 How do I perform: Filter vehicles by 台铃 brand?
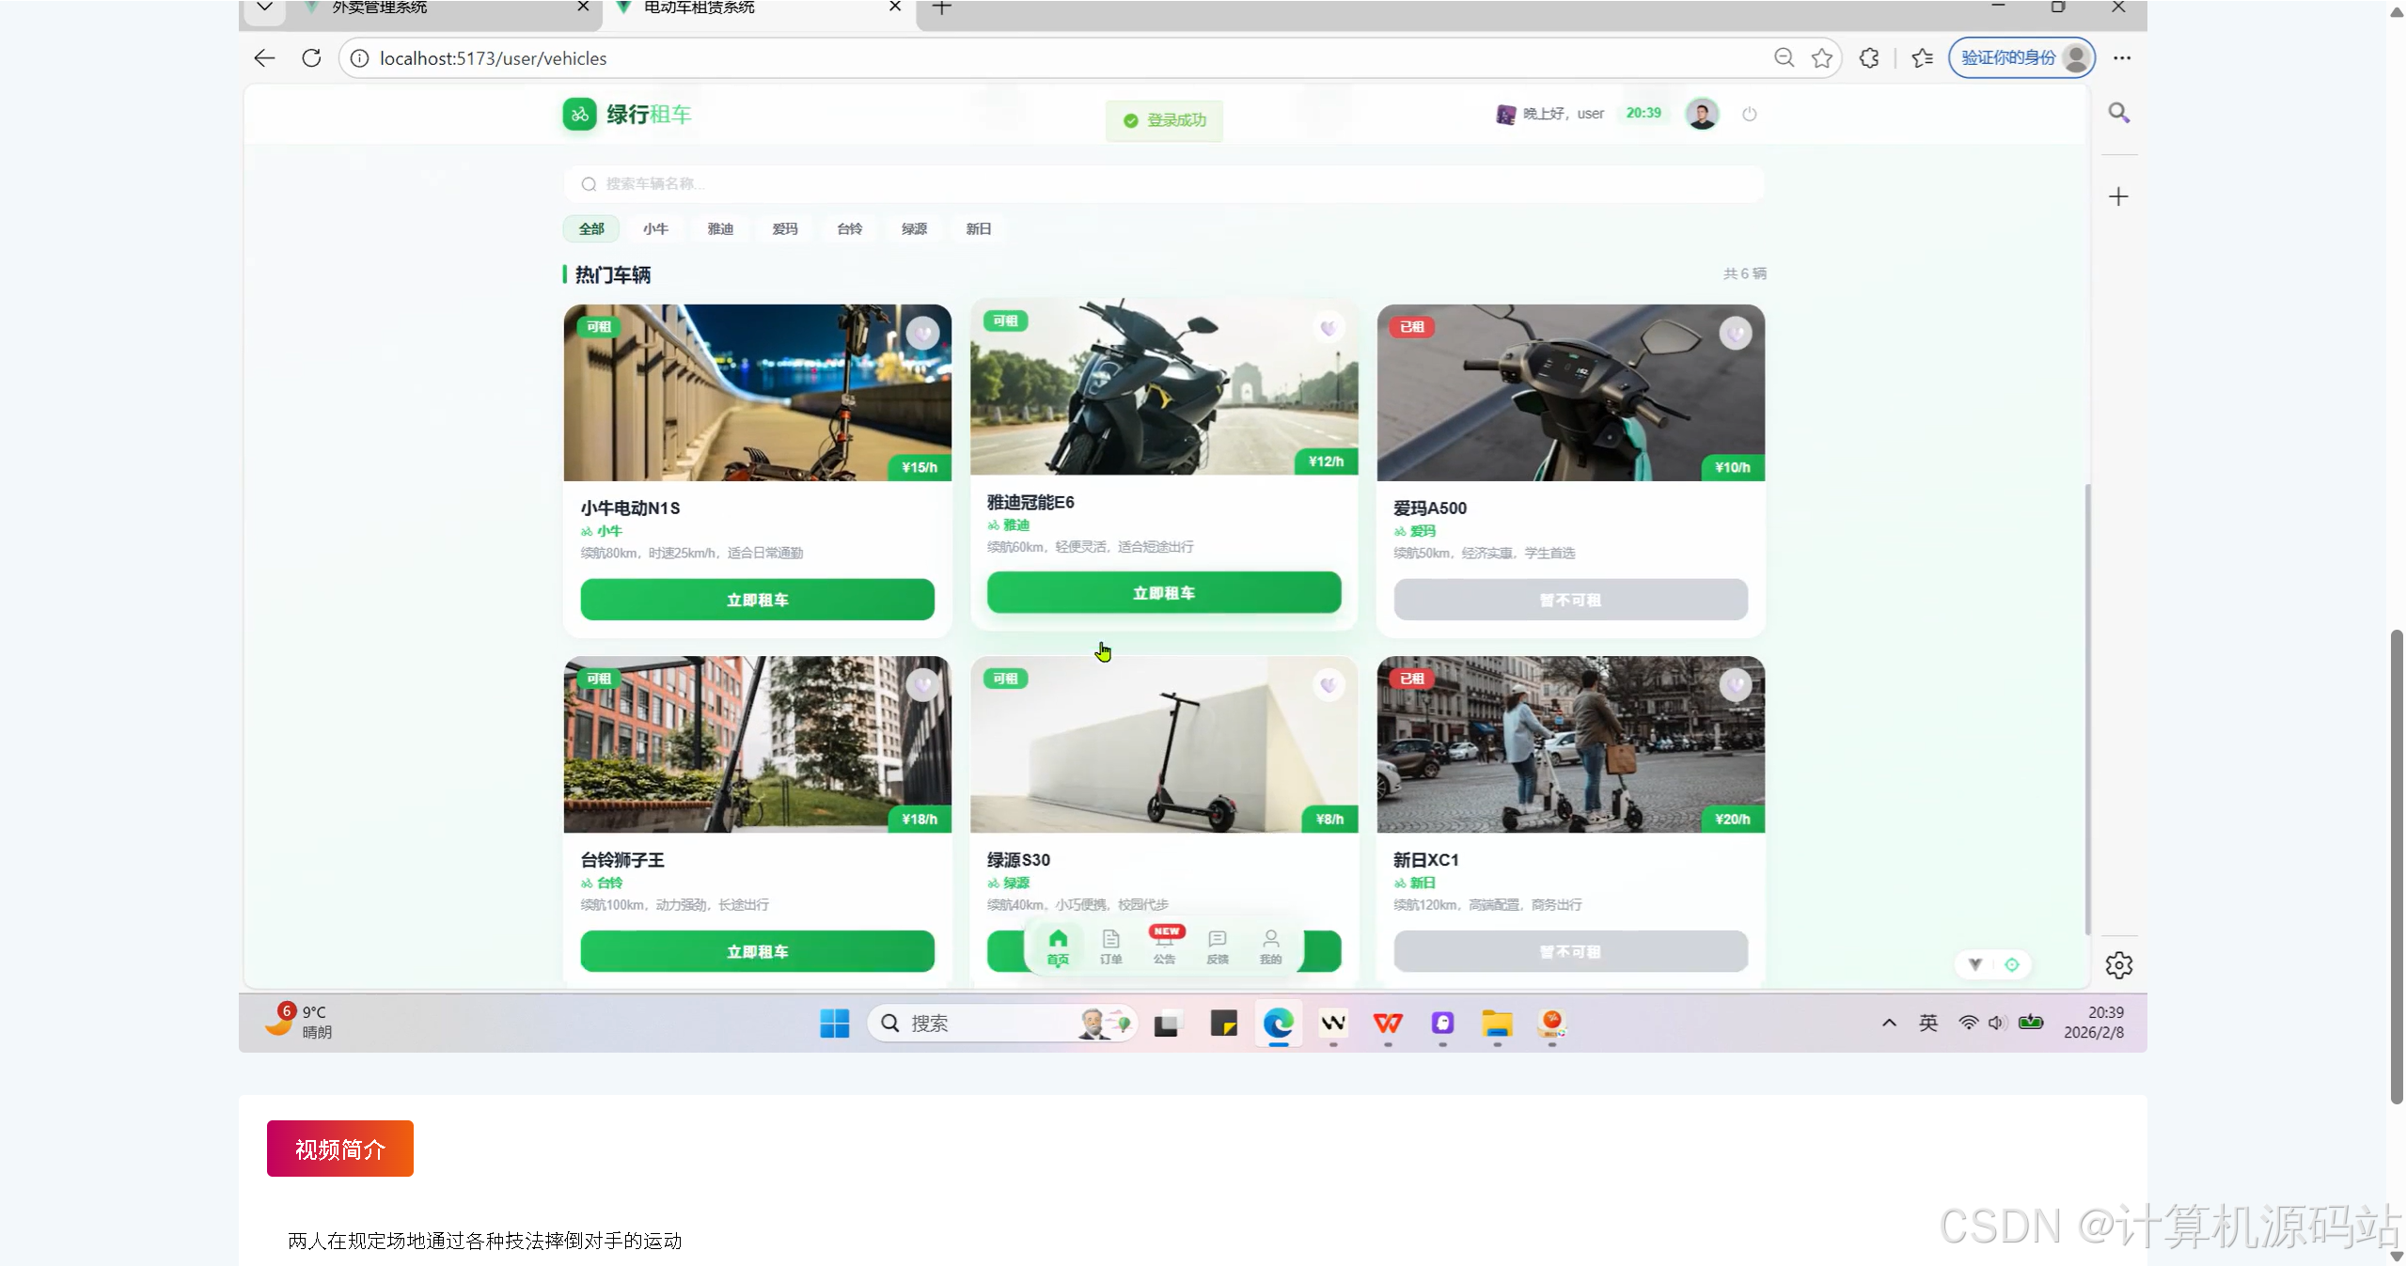[x=850, y=228]
